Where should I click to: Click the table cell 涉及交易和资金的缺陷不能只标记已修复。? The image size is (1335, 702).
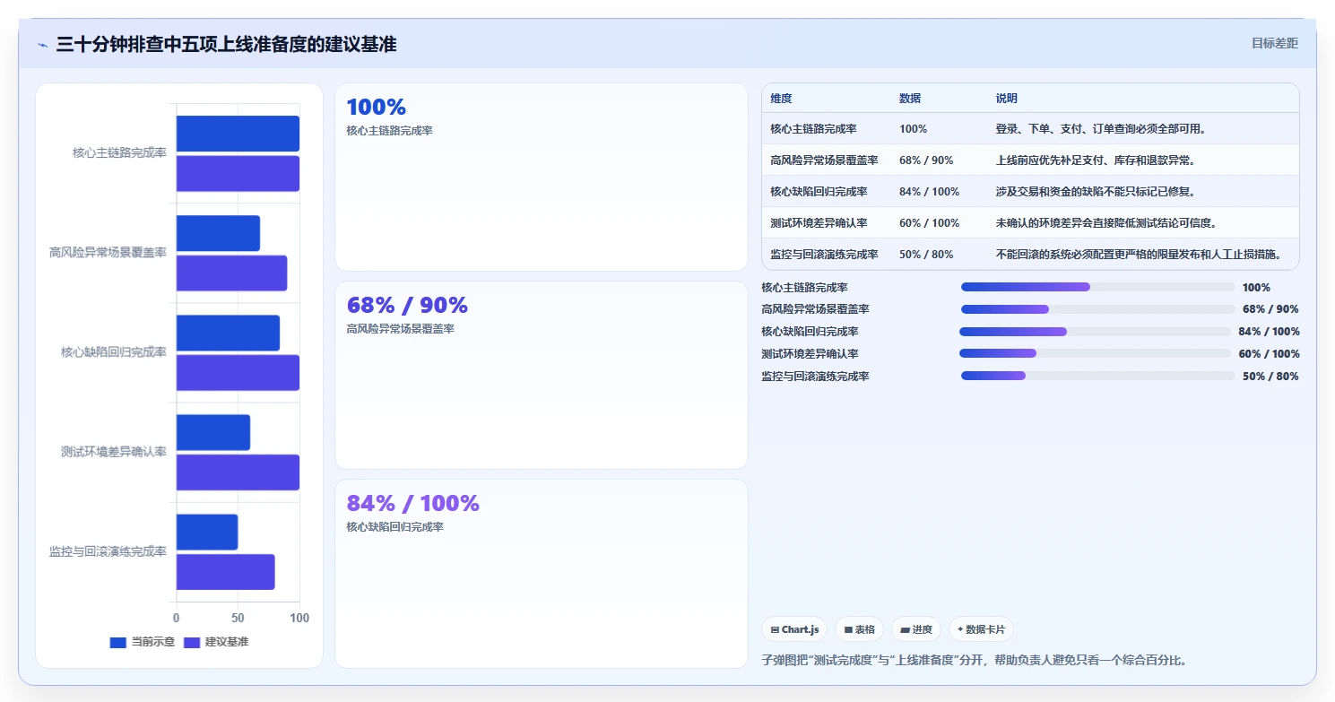coord(1096,192)
